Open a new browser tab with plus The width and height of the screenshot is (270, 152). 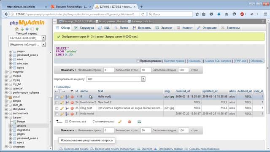141,7
